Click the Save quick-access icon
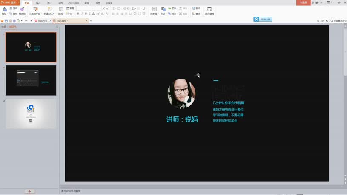The height and width of the screenshot is (195, 347). click(x=6, y=21)
